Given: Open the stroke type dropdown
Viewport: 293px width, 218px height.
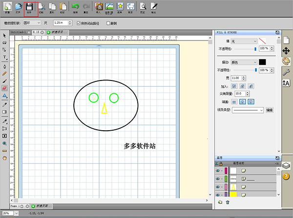Looking at the screenshot, I should click(244, 62).
